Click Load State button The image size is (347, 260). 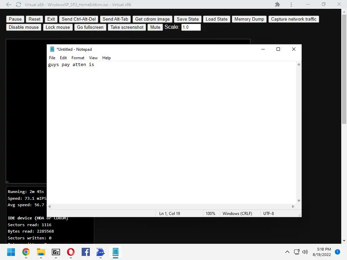(x=217, y=19)
